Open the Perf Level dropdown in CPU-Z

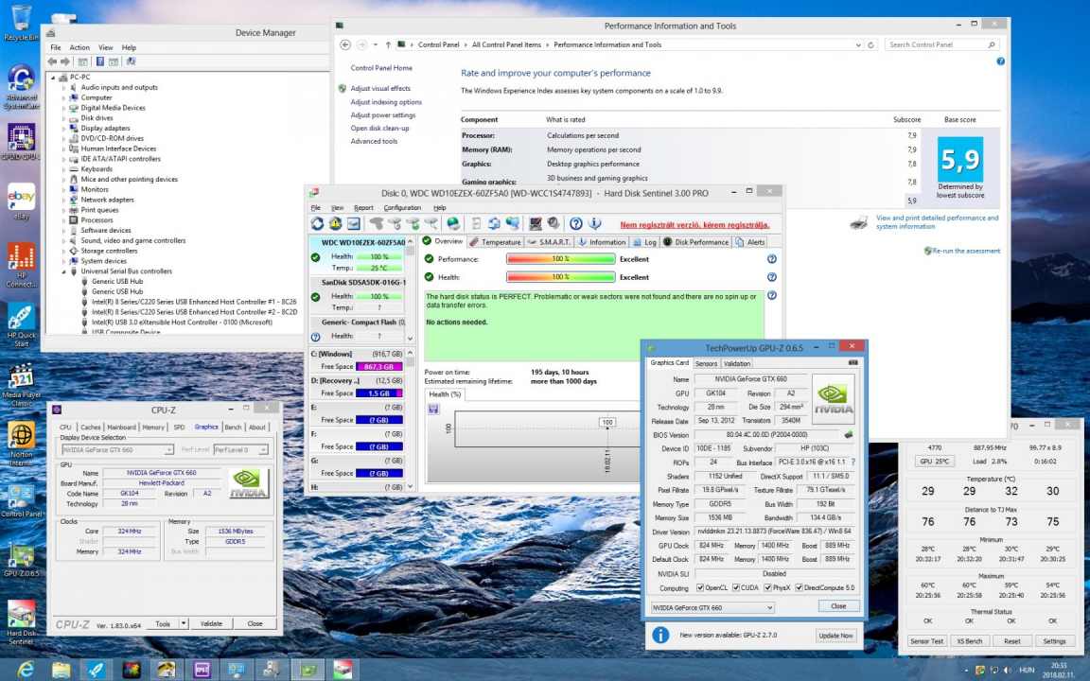coord(240,449)
